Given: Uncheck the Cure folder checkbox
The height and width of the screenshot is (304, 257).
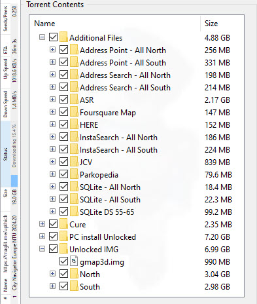Looking at the screenshot, I should [53, 224].
